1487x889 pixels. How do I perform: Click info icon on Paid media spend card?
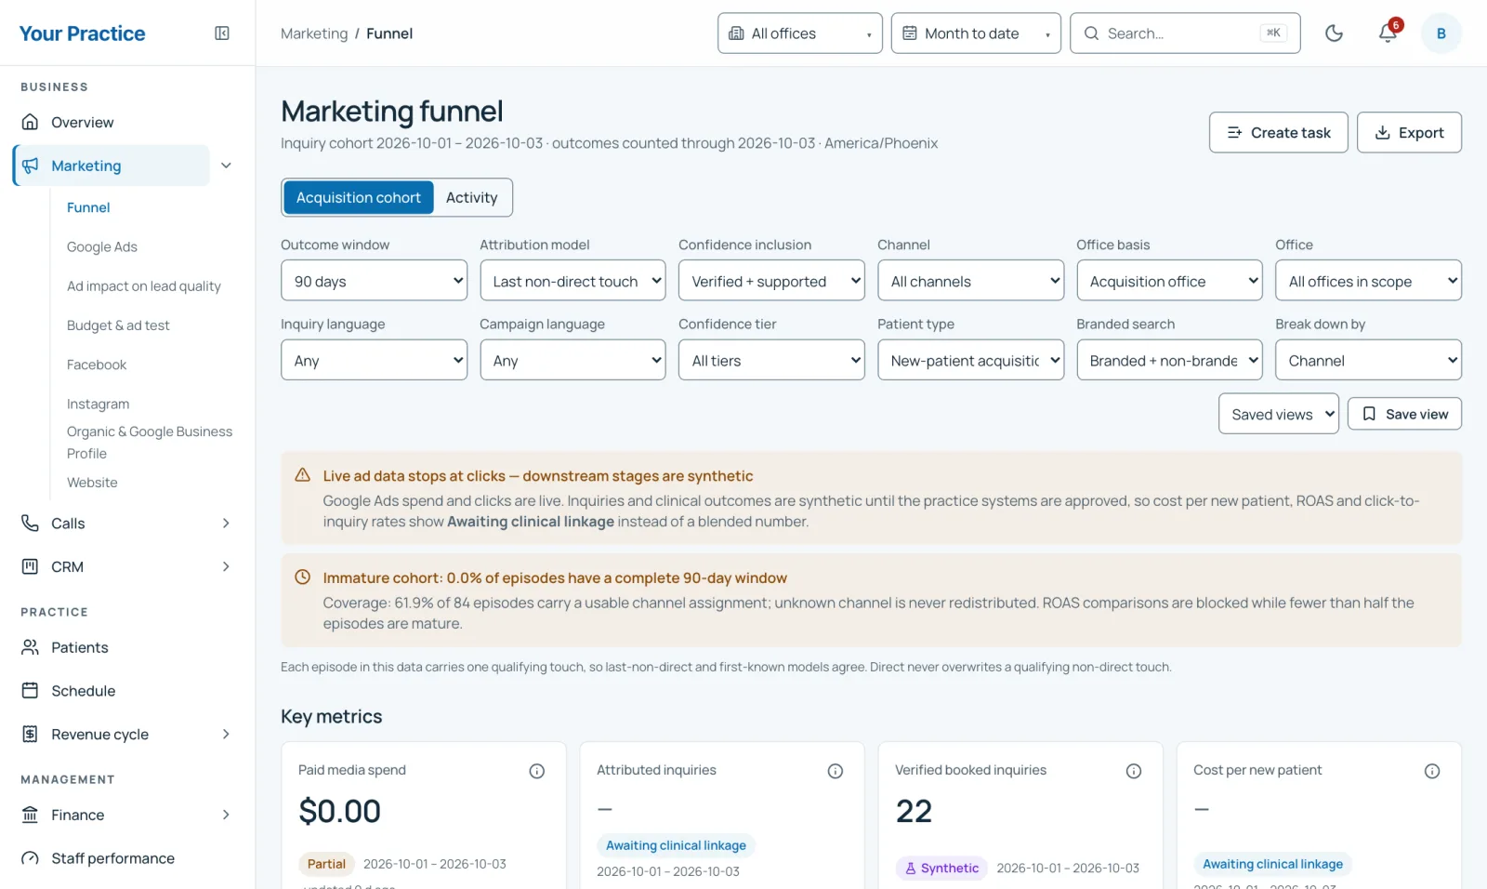[537, 771]
